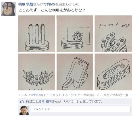
Task: Click the コメントする link under photos
Action: click(59, 95)
